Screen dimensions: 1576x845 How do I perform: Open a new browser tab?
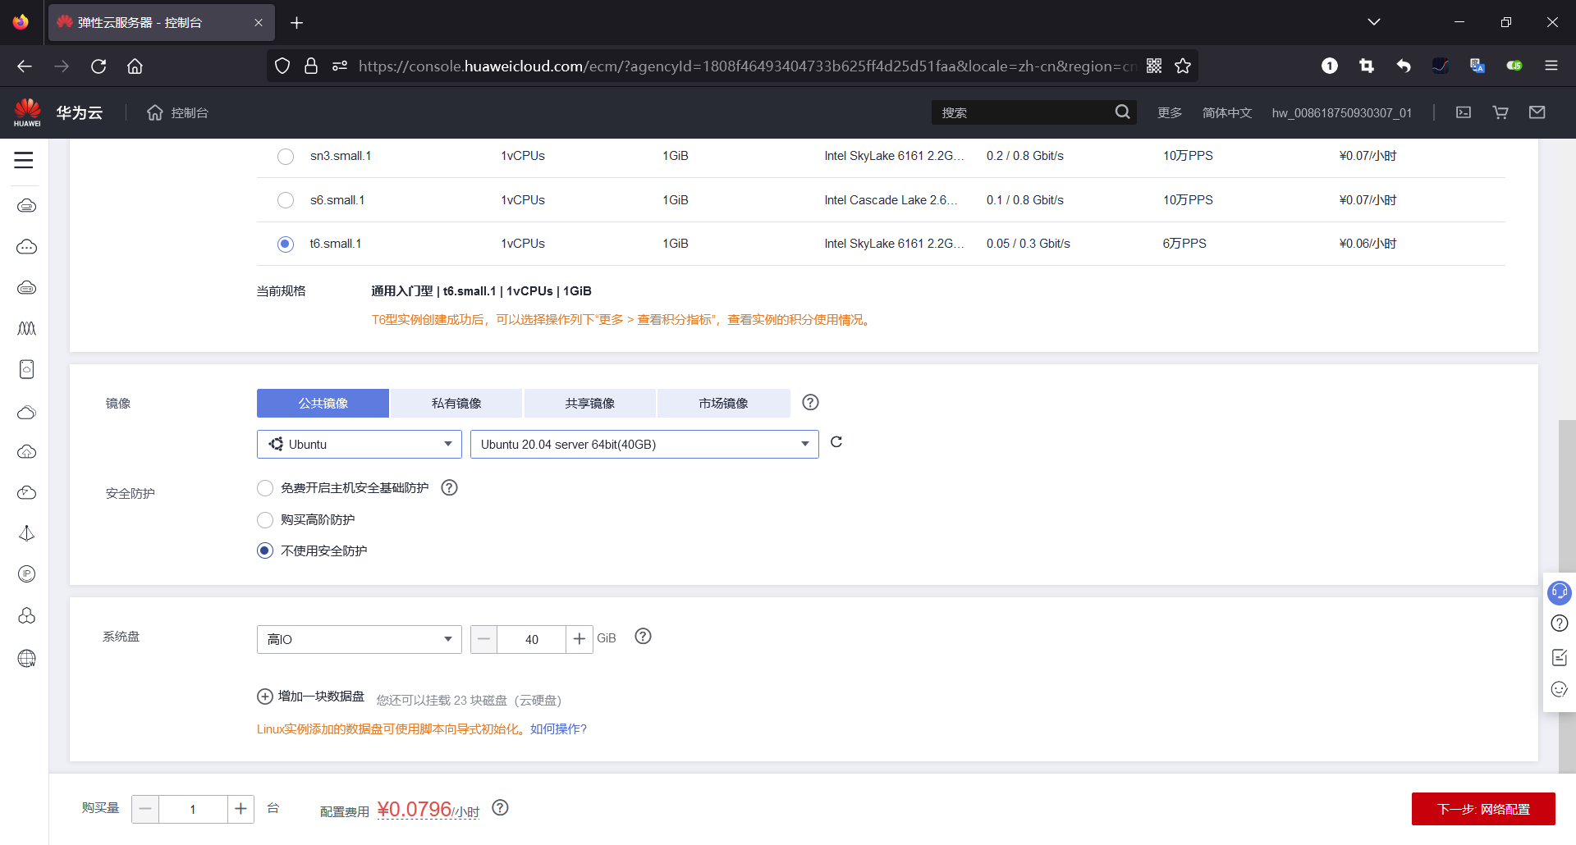(x=297, y=22)
